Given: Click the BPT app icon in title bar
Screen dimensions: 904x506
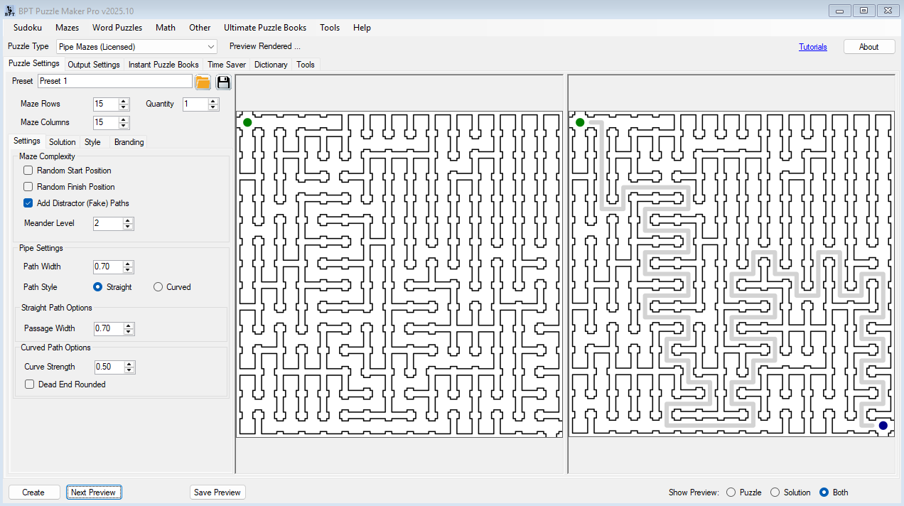Looking at the screenshot, I should [x=10, y=11].
